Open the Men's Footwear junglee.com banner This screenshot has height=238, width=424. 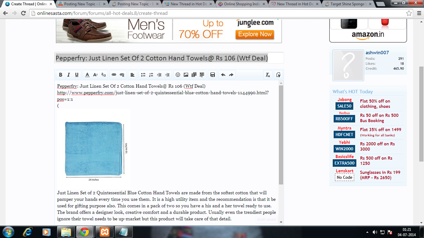[x=169, y=31]
